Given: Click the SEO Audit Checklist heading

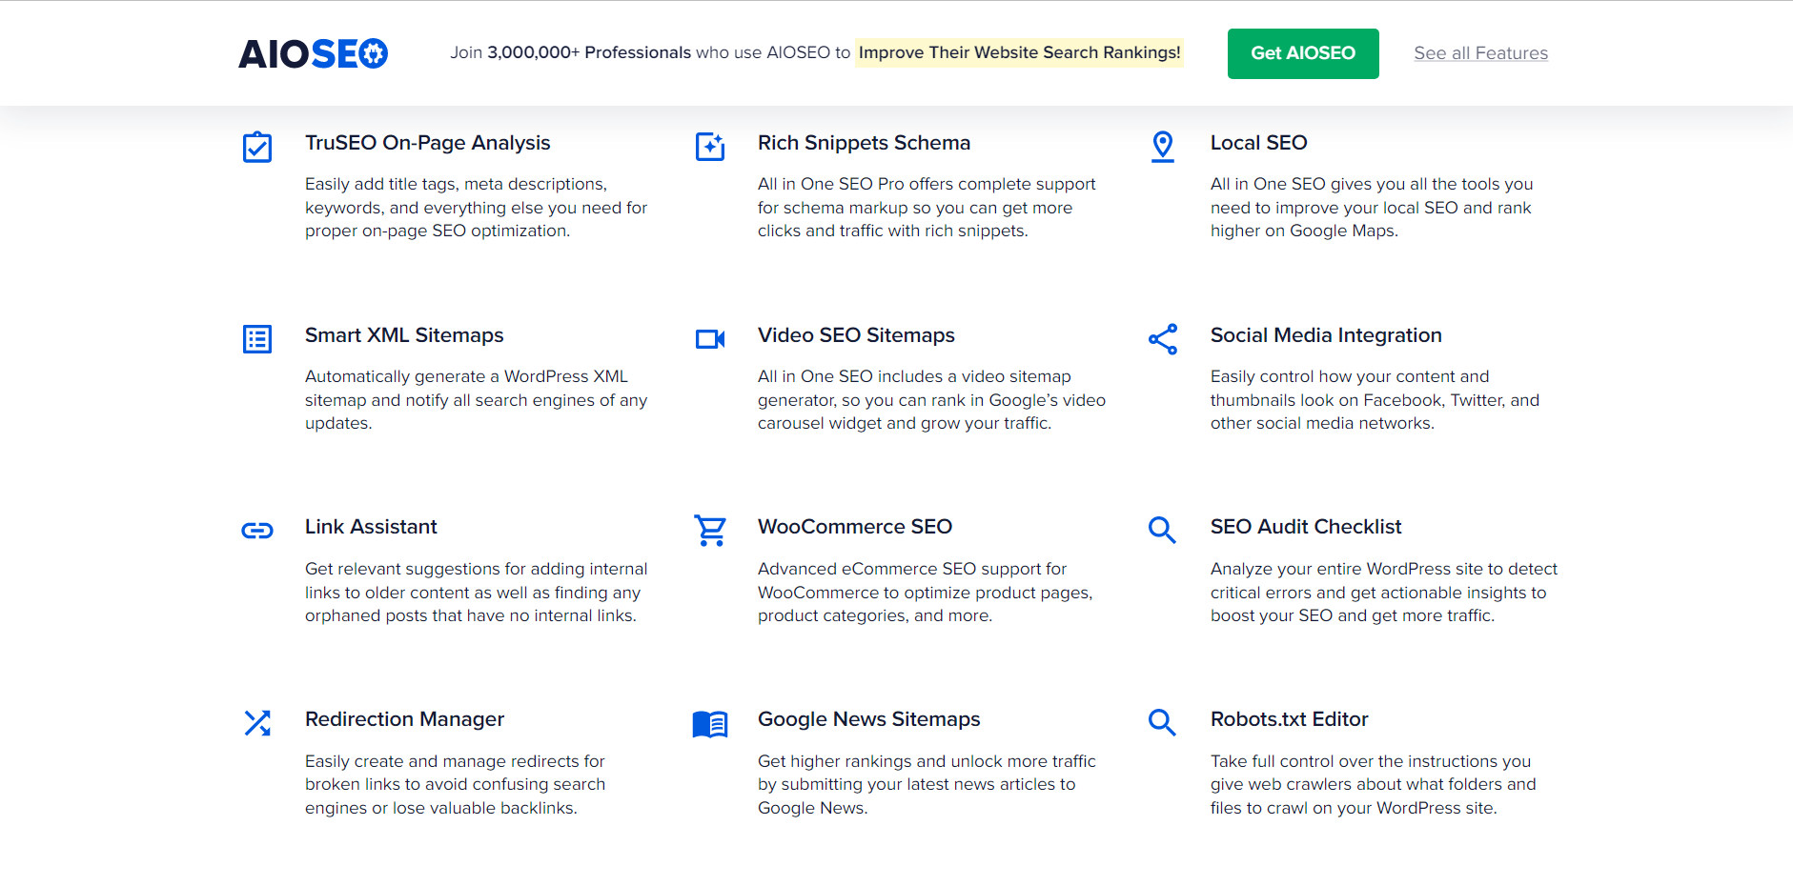Looking at the screenshot, I should click(1306, 527).
